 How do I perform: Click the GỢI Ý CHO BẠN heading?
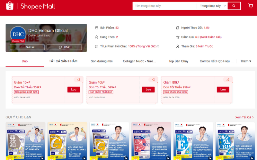coord(18,117)
